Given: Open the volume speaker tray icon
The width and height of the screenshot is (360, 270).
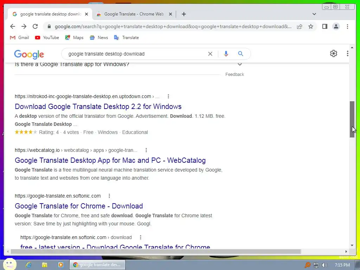Looking at the screenshot, I should pyautogui.click(x=324, y=265).
